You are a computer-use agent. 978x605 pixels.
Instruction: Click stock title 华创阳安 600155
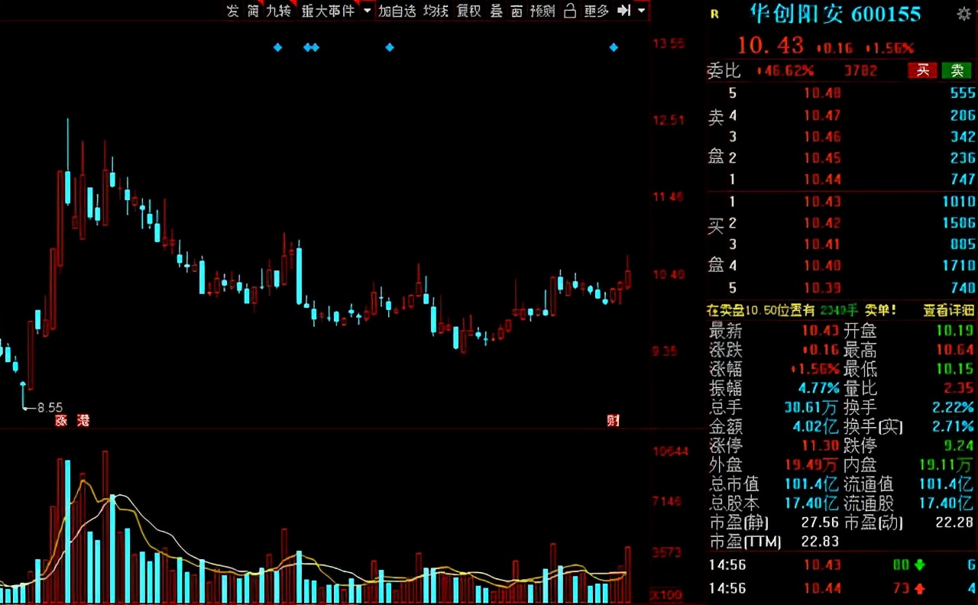tap(834, 14)
